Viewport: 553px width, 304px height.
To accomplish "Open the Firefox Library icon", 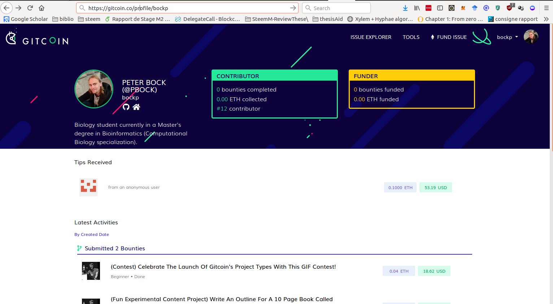I will click(x=417, y=8).
